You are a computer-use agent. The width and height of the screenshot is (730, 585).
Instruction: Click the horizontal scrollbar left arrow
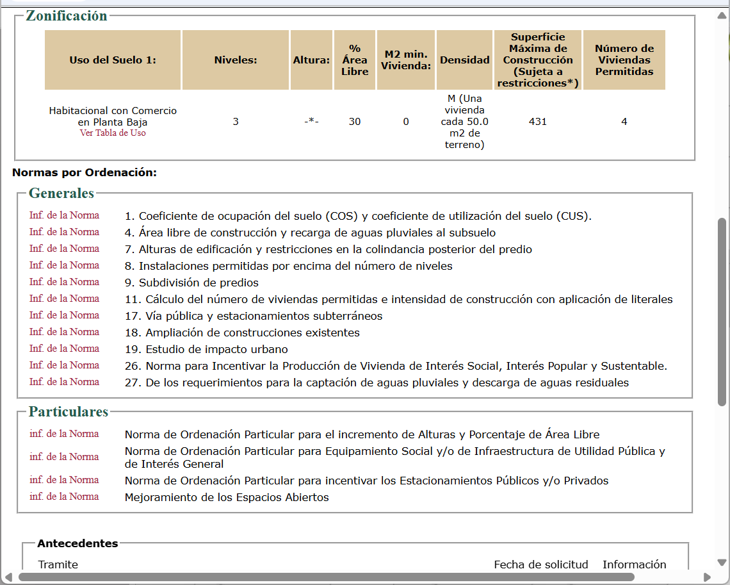[x=8, y=577]
